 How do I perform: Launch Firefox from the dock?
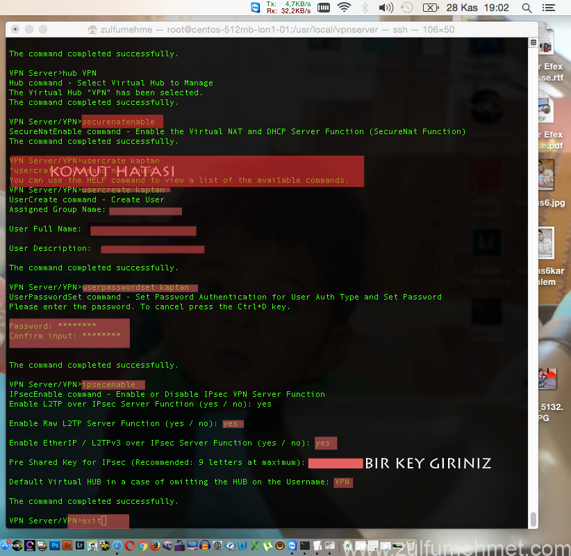pos(155,546)
